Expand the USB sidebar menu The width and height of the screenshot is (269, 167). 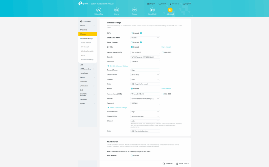click(x=87, y=65)
